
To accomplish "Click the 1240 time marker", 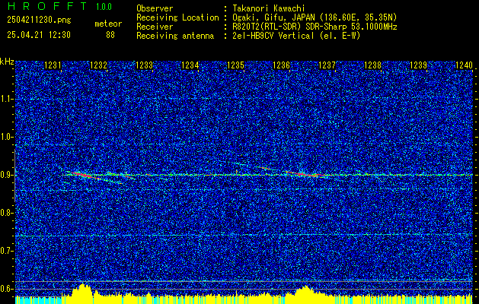I will coord(464,65).
